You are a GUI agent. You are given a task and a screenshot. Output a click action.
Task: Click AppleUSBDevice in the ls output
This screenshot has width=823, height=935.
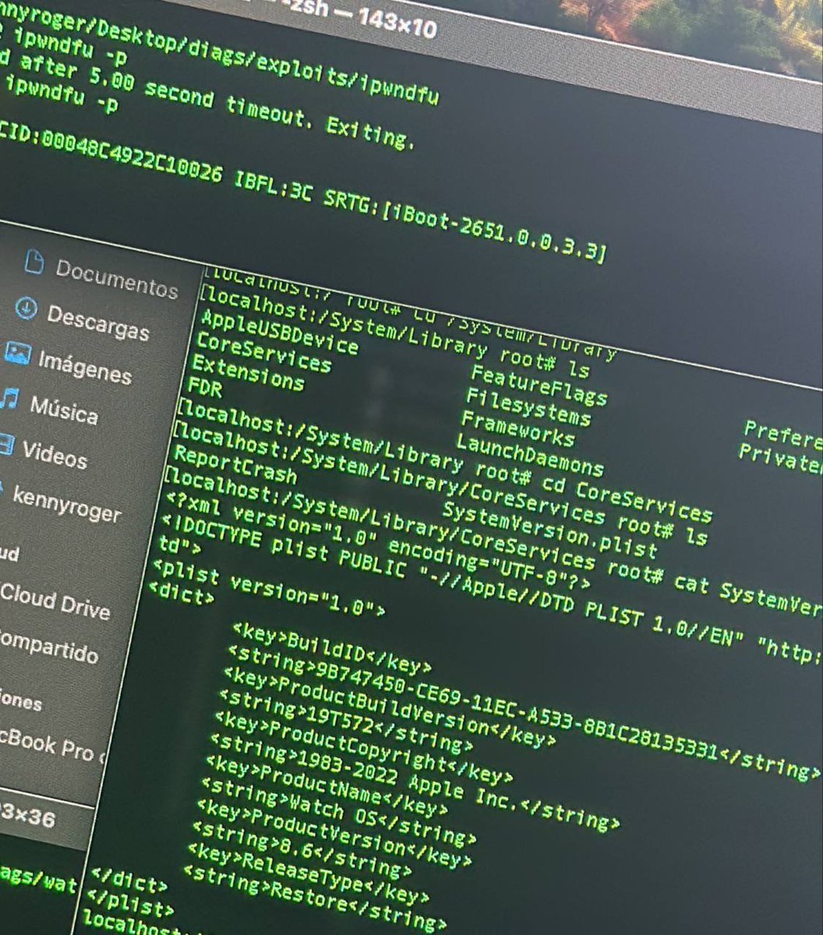point(279,333)
